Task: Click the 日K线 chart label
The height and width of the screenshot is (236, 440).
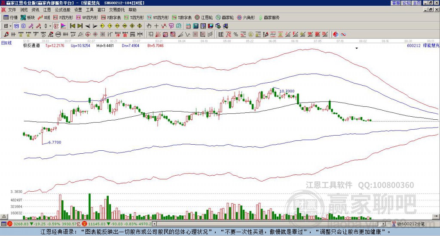Action: click(x=7, y=43)
